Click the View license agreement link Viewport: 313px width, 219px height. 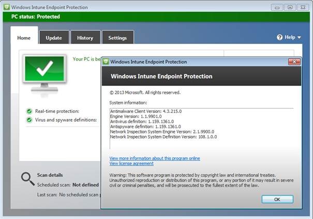131,163
